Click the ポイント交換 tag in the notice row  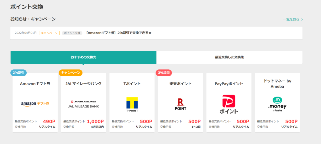(72, 33)
